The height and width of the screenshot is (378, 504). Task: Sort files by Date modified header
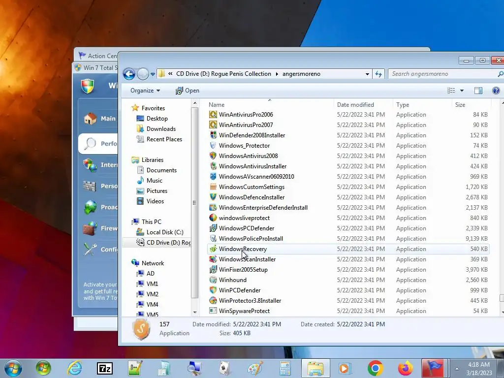point(355,105)
